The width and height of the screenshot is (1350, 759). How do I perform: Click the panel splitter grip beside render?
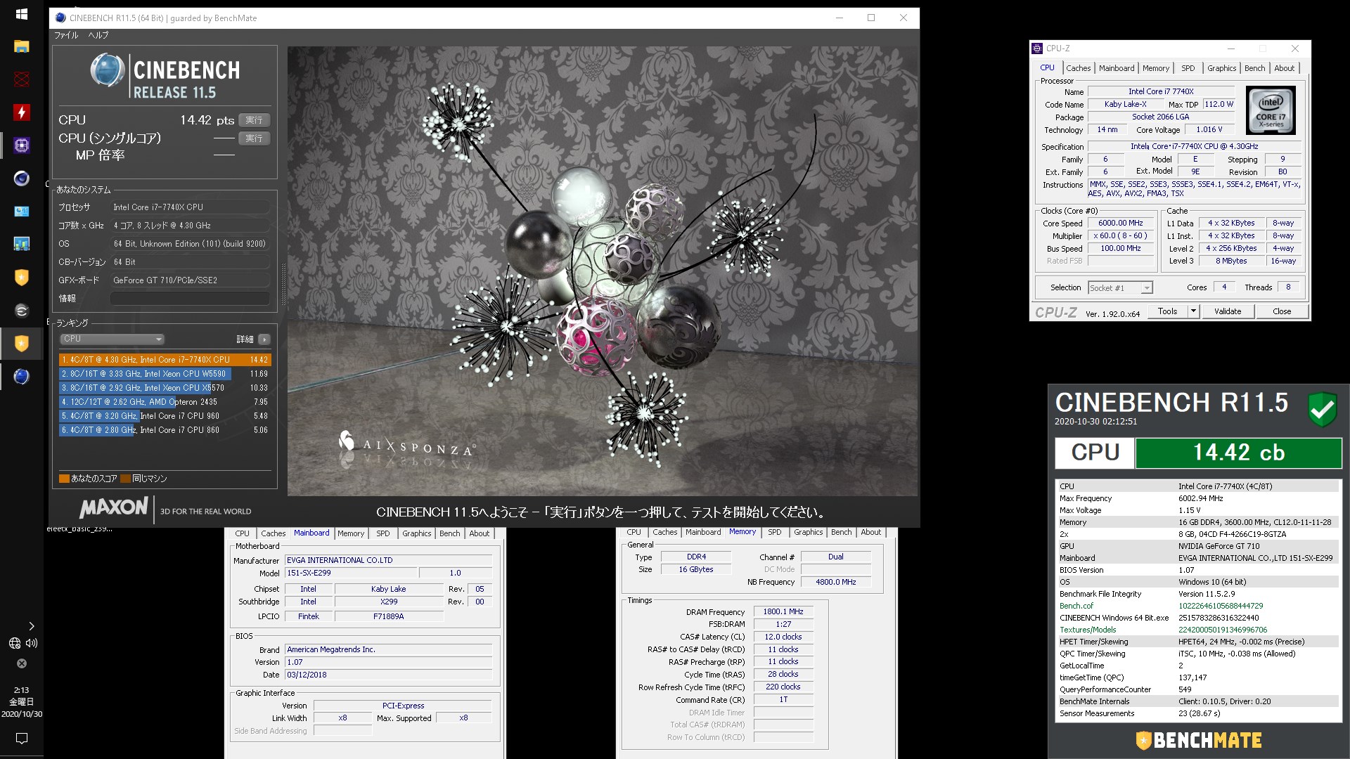pyautogui.click(x=283, y=285)
